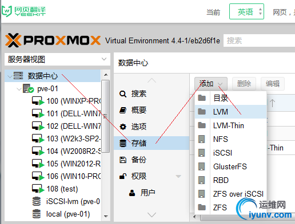Choose ZFS from the add menu

pyautogui.click(x=230, y=207)
